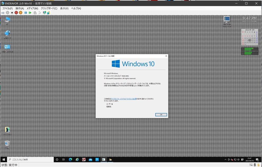Open the Action Center notification icon
This screenshot has height=167, width=262.
pyautogui.click(x=257, y=160)
